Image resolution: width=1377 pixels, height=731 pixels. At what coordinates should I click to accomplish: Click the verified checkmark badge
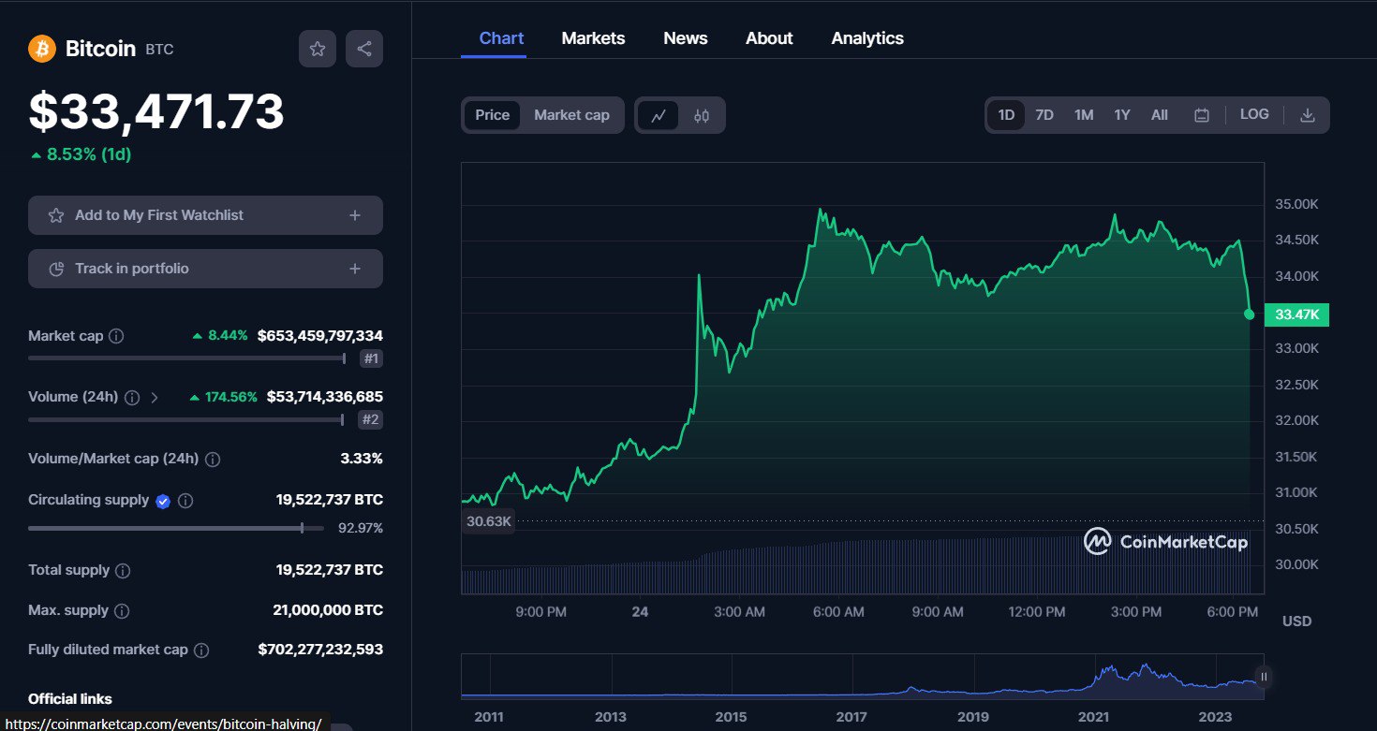[x=163, y=501]
